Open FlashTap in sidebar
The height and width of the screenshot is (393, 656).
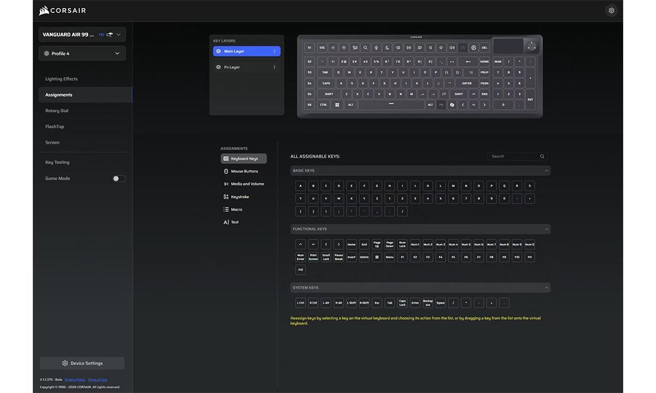55,127
